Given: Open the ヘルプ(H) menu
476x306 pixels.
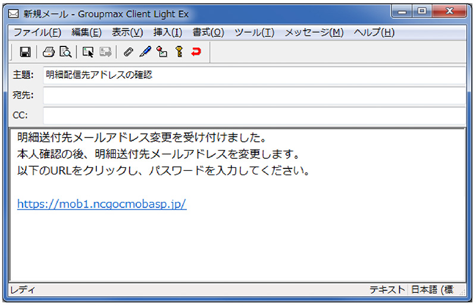Looking at the screenshot, I should tap(374, 32).
